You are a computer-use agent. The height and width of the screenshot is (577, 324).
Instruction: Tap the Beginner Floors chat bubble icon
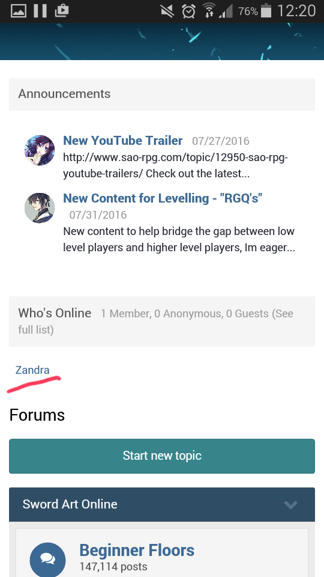pos(47,559)
